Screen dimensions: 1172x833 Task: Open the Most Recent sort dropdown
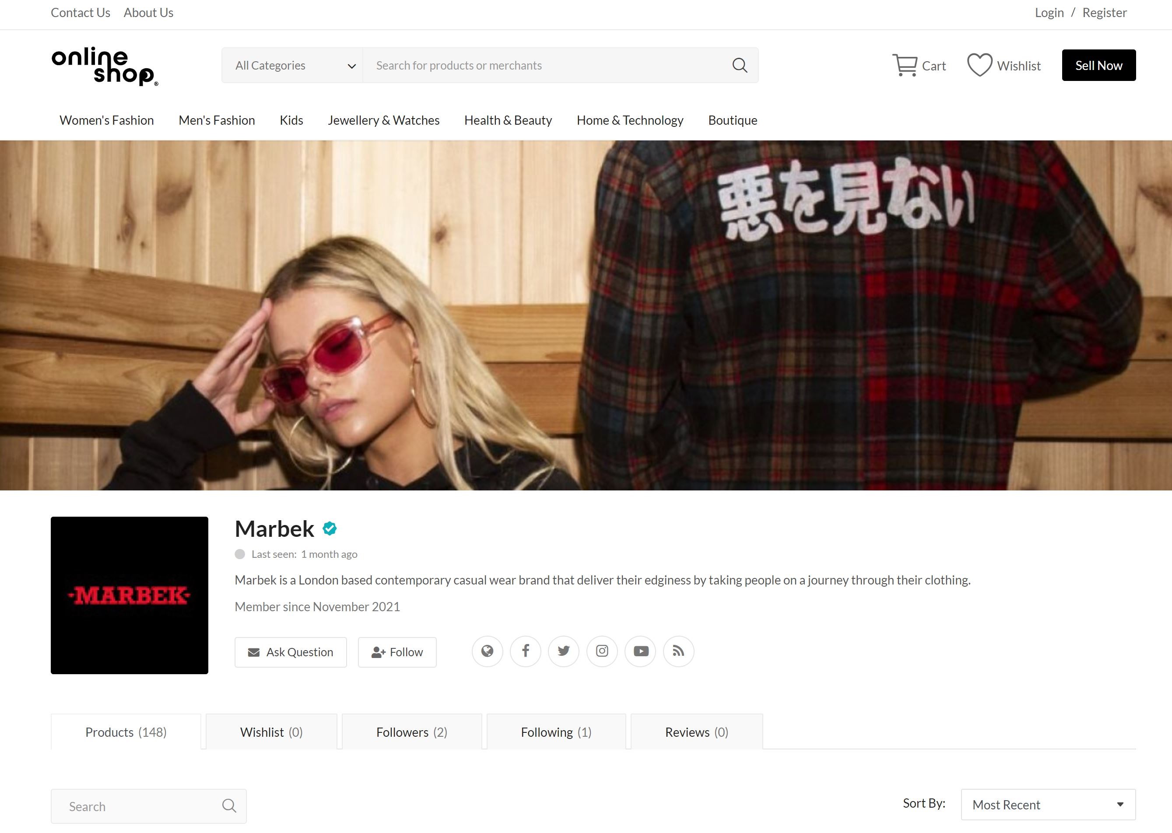click(x=1048, y=804)
